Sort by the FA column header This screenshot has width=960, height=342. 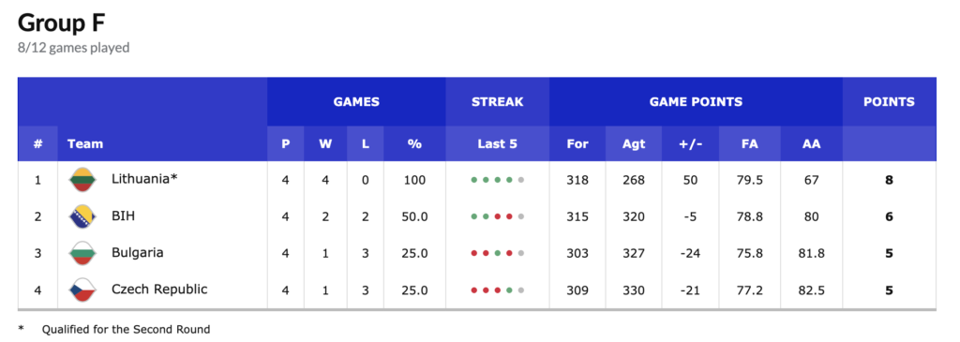click(x=749, y=143)
